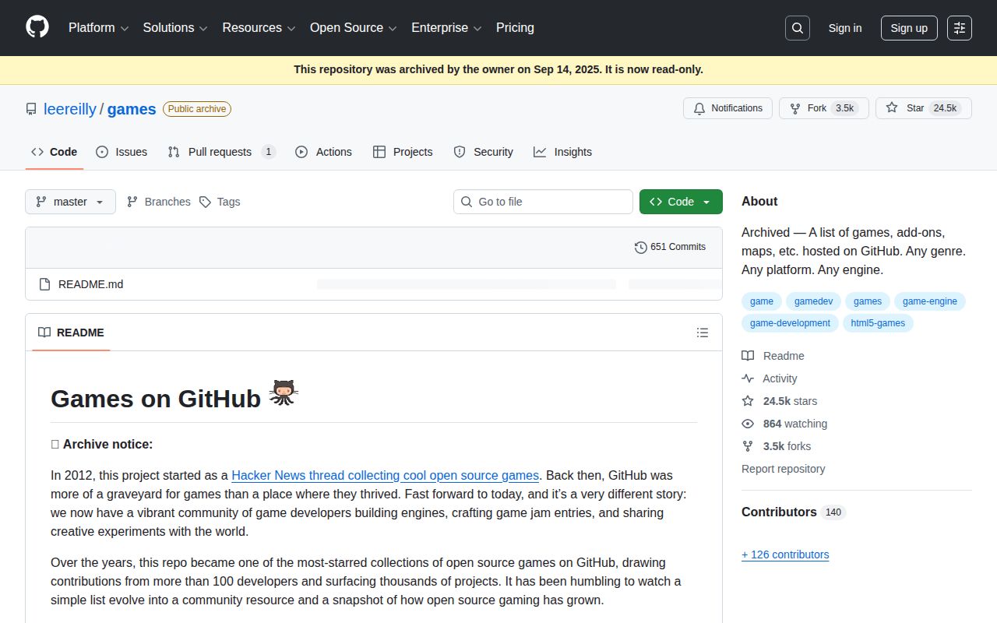The width and height of the screenshot is (997, 623).
Task: Click the 651 Commits history icon
Action: tap(641, 247)
